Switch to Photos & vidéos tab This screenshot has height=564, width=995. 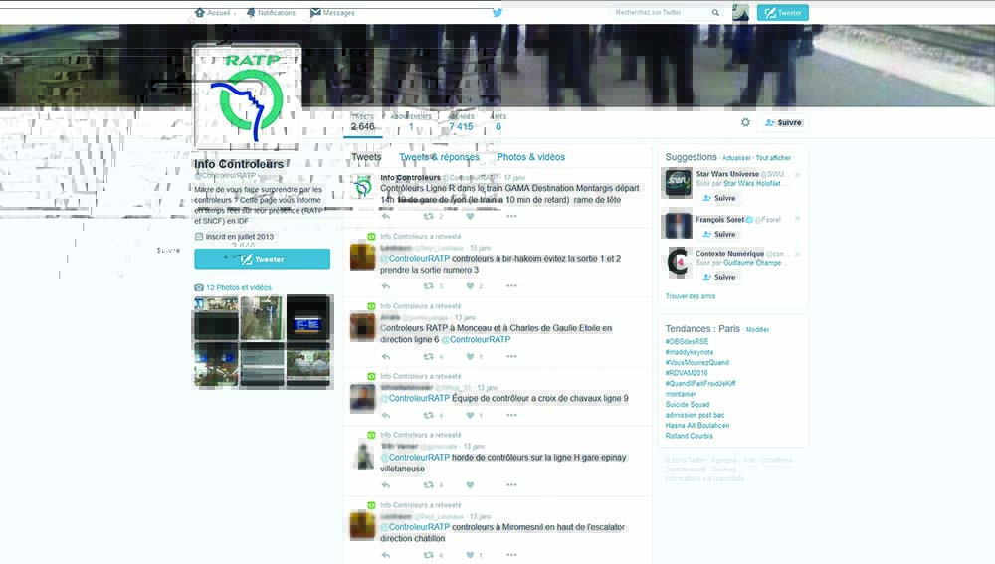point(530,157)
